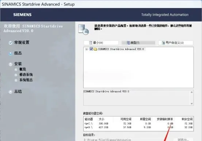Viewport: 202px width, 141px height.
Task: Click the icon on the 典型(T) button
Action: click(128, 43)
